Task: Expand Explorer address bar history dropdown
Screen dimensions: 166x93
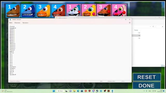Action: pyautogui.click(x=150, y=27)
